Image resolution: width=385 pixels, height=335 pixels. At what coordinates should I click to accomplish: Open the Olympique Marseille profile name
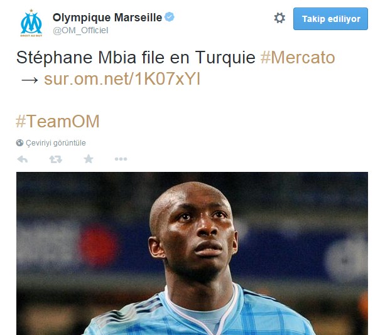tap(107, 18)
